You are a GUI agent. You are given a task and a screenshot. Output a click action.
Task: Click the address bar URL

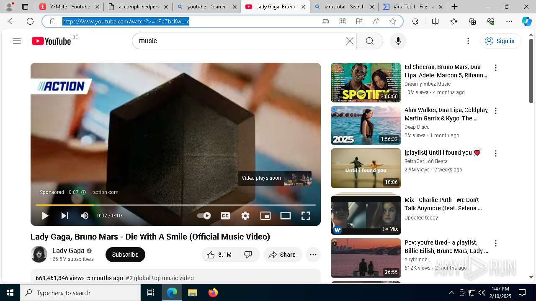tap(126, 21)
